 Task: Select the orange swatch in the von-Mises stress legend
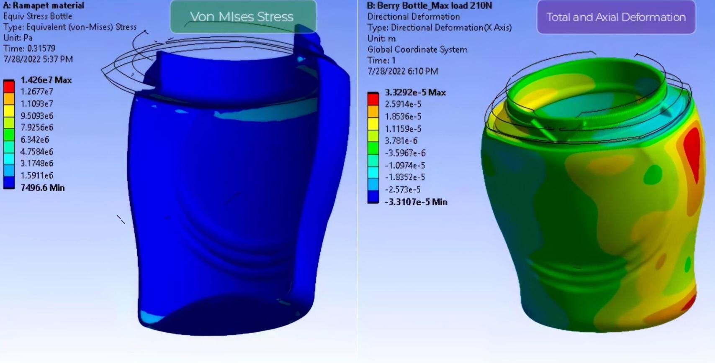point(9,99)
